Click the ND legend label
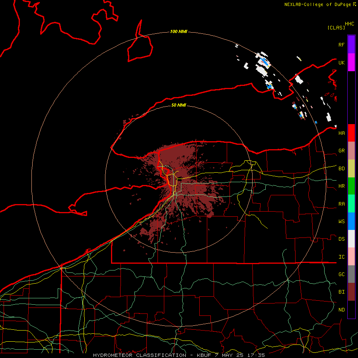Image resolution: width=358 pixels, height=358 pixels. coord(341,310)
